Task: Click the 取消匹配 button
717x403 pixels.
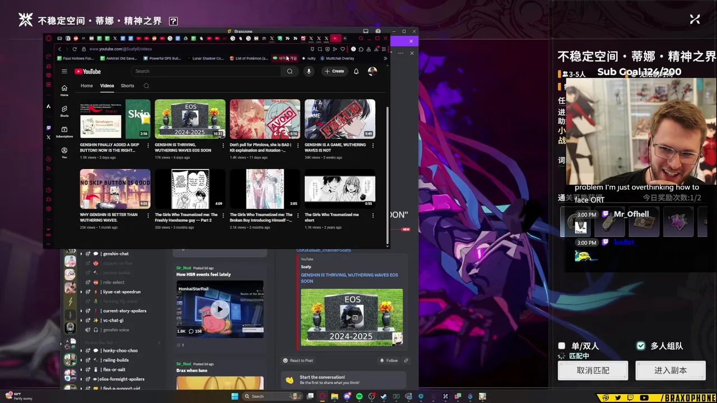Action: (x=593, y=371)
